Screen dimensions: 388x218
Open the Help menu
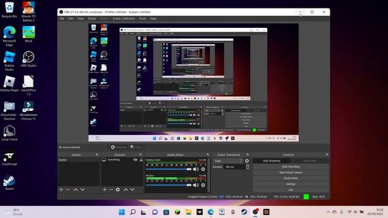coord(153,19)
